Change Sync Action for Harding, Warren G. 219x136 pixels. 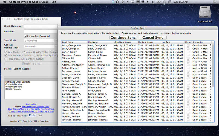pos(201,100)
